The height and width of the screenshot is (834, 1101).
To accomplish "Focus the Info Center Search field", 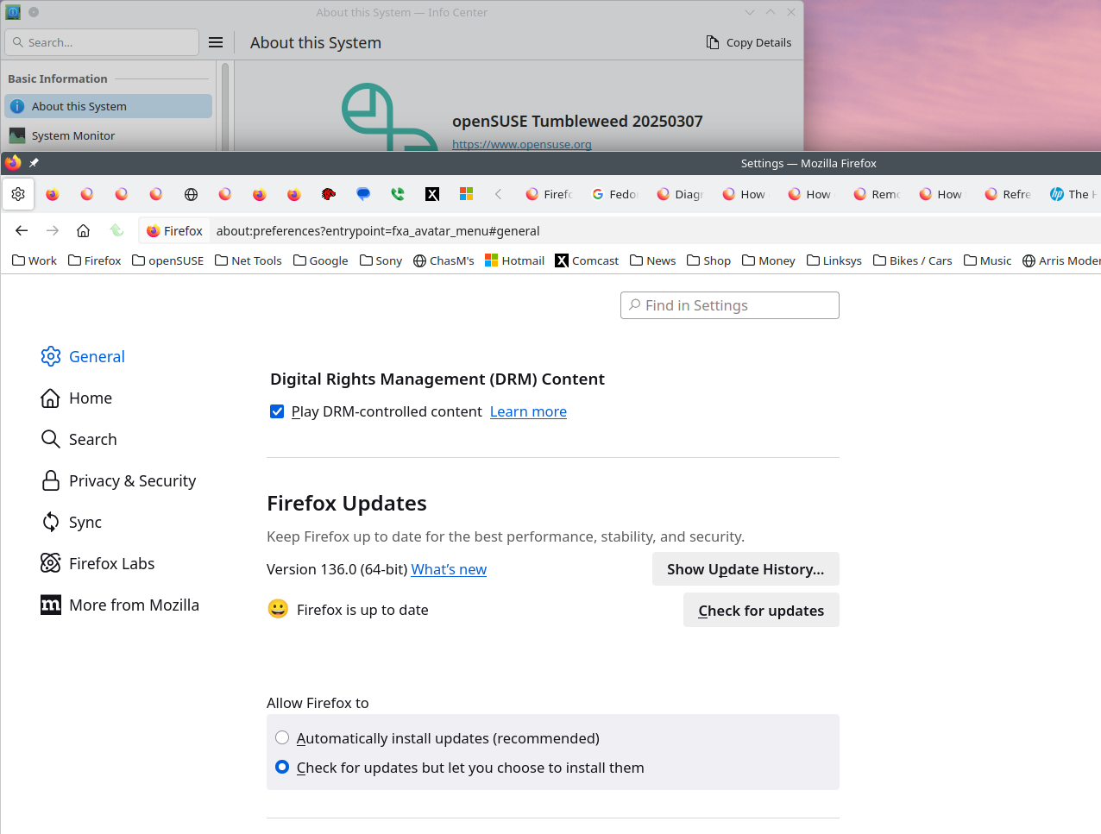I will tap(102, 42).
